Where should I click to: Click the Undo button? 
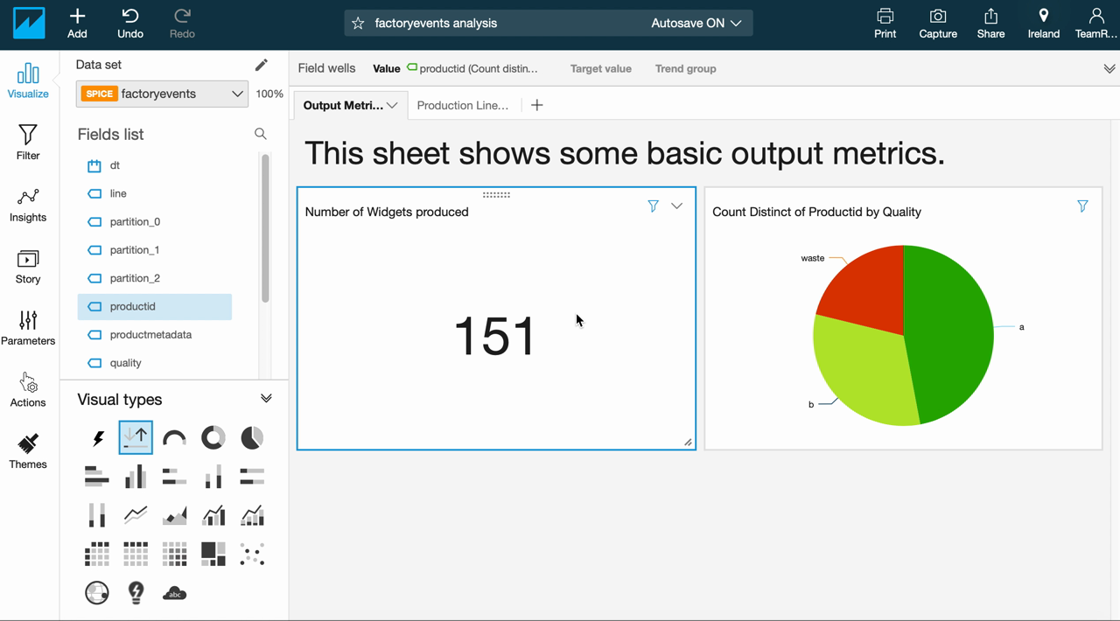[x=130, y=24]
